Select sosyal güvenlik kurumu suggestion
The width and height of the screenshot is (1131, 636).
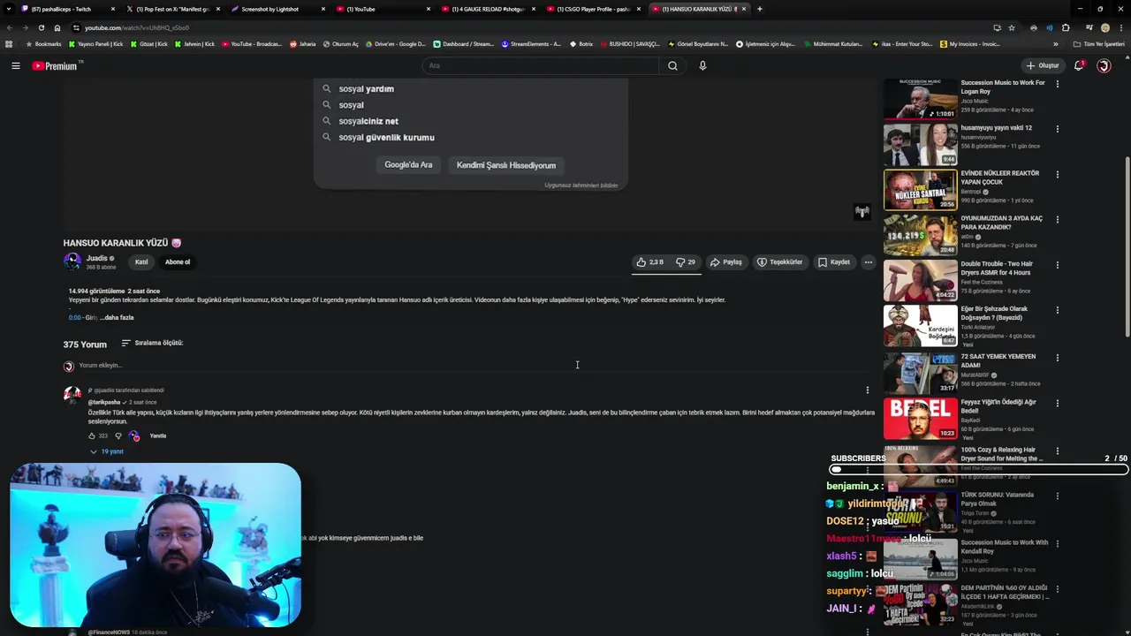[386, 137]
